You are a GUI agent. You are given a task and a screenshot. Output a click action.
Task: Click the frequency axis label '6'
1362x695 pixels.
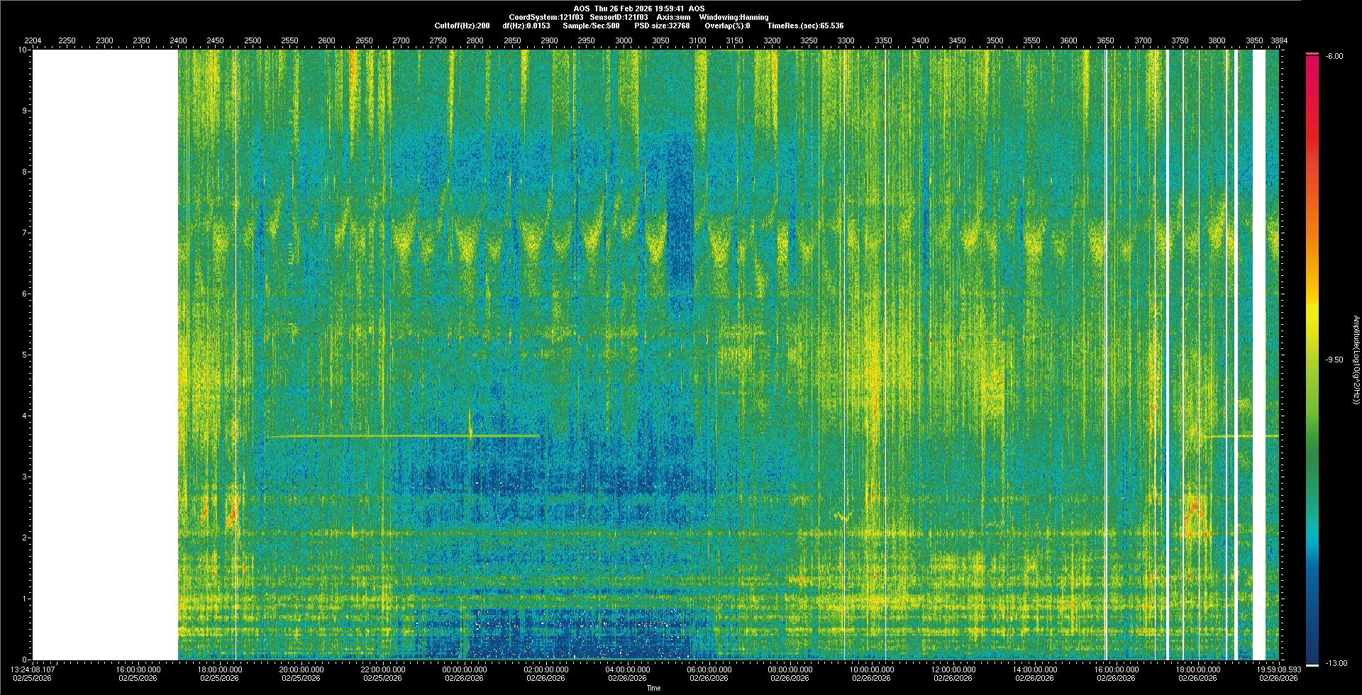(26, 294)
